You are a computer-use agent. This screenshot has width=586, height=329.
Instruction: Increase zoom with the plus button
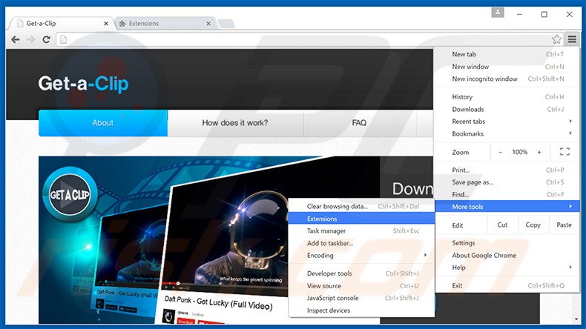(539, 152)
